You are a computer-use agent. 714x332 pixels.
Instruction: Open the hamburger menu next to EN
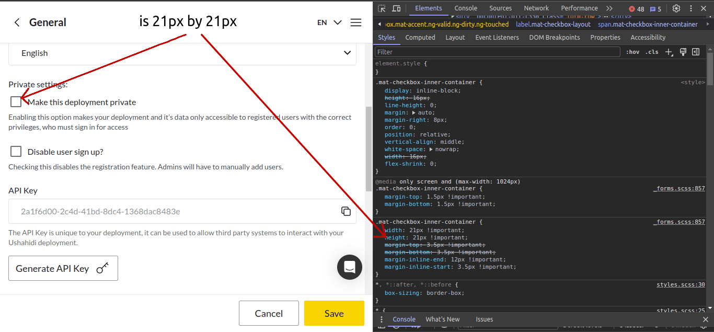(x=356, y=22)
